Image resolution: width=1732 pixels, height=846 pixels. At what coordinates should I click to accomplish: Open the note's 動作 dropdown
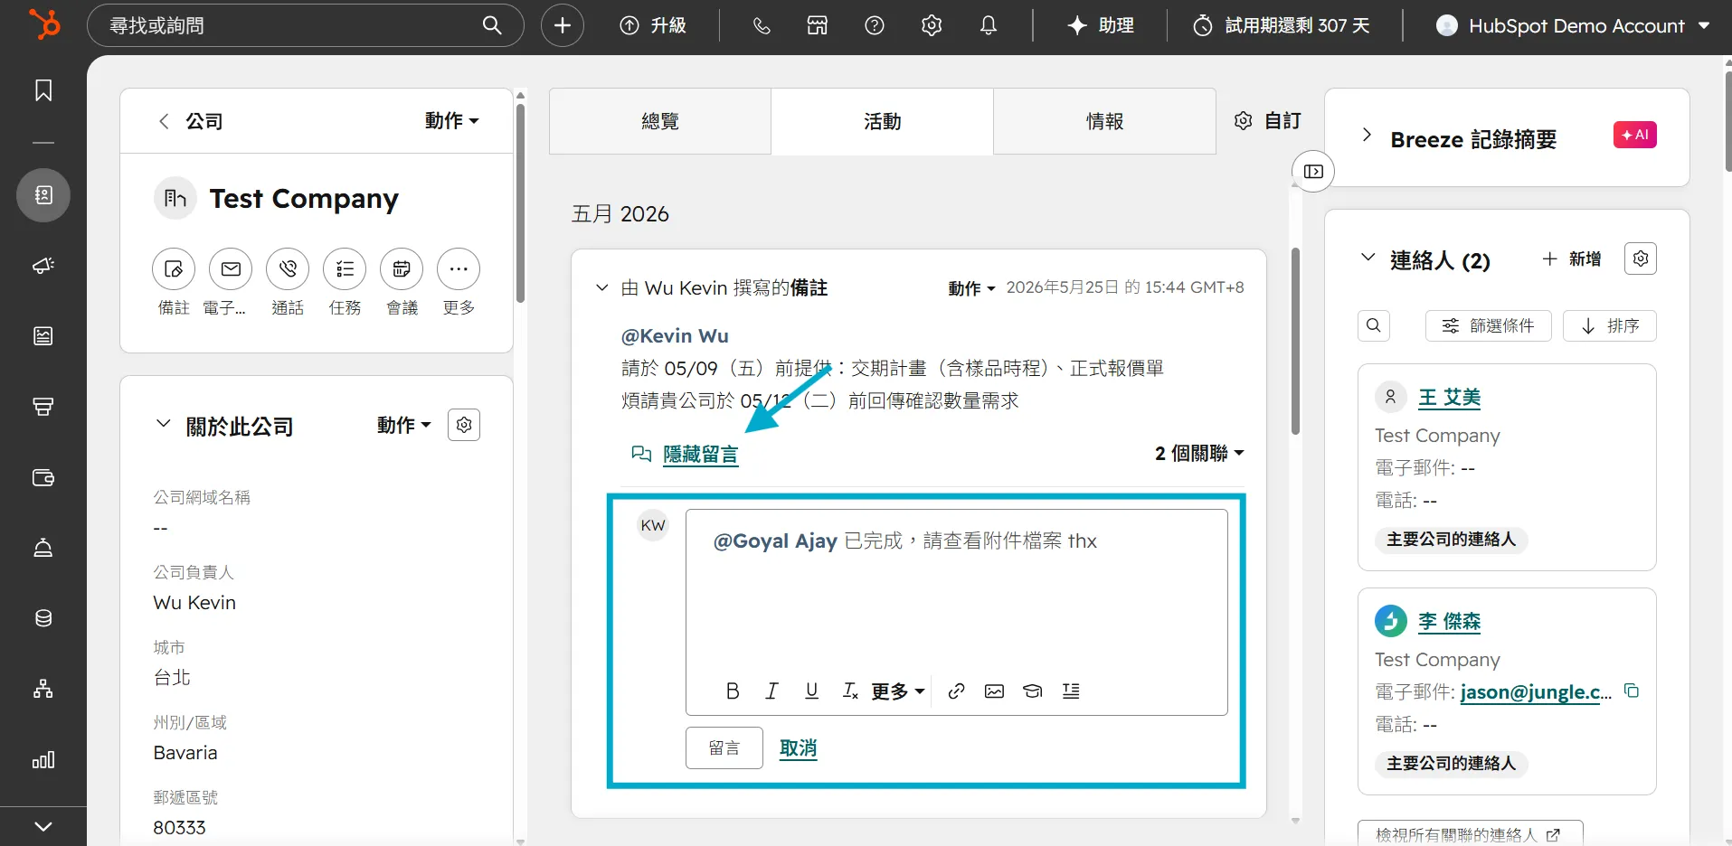click(x=971, y=288)
